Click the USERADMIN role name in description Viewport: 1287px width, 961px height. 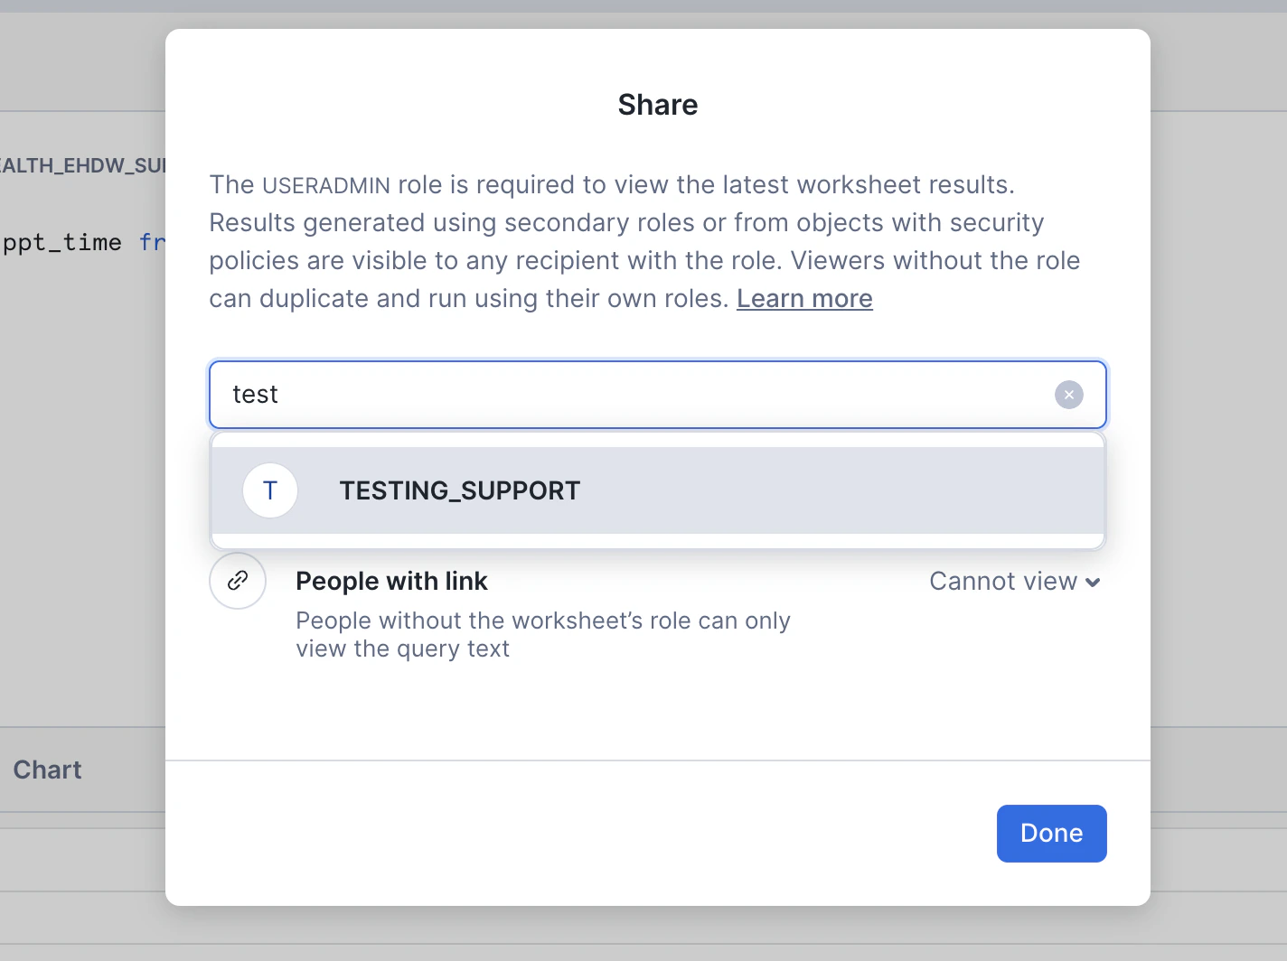tap(326, 185)
